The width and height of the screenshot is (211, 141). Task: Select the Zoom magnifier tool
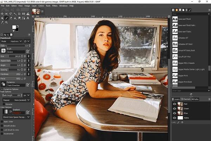click(x=7, y=22)
